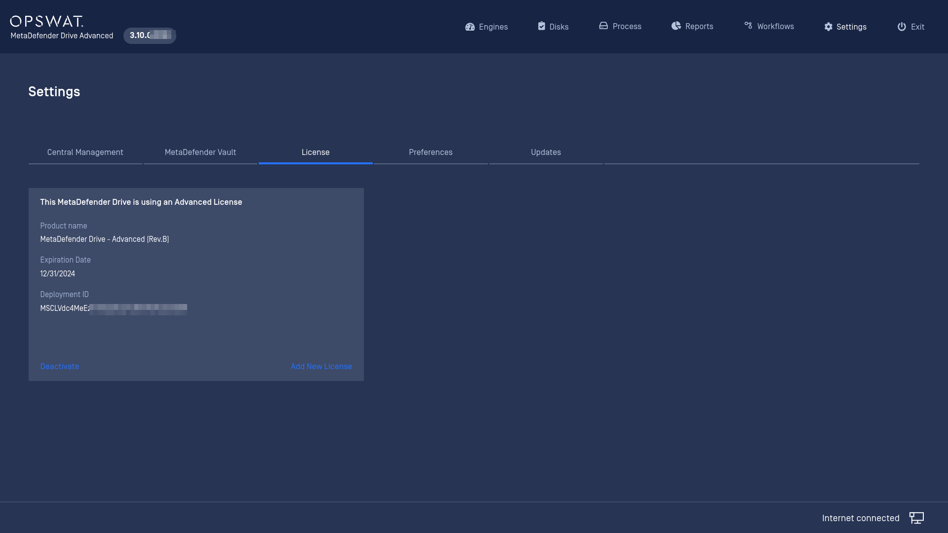
Task: Click the Settings gear icon
Action: [x=828, y=27]
